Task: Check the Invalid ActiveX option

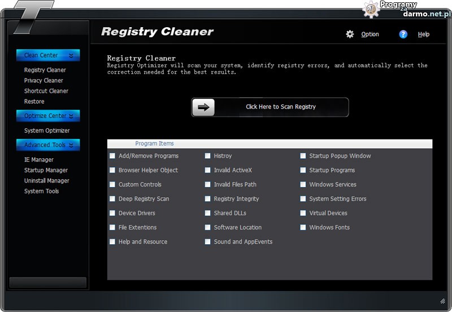Action: pyautogui.click(x=207, y=170)
